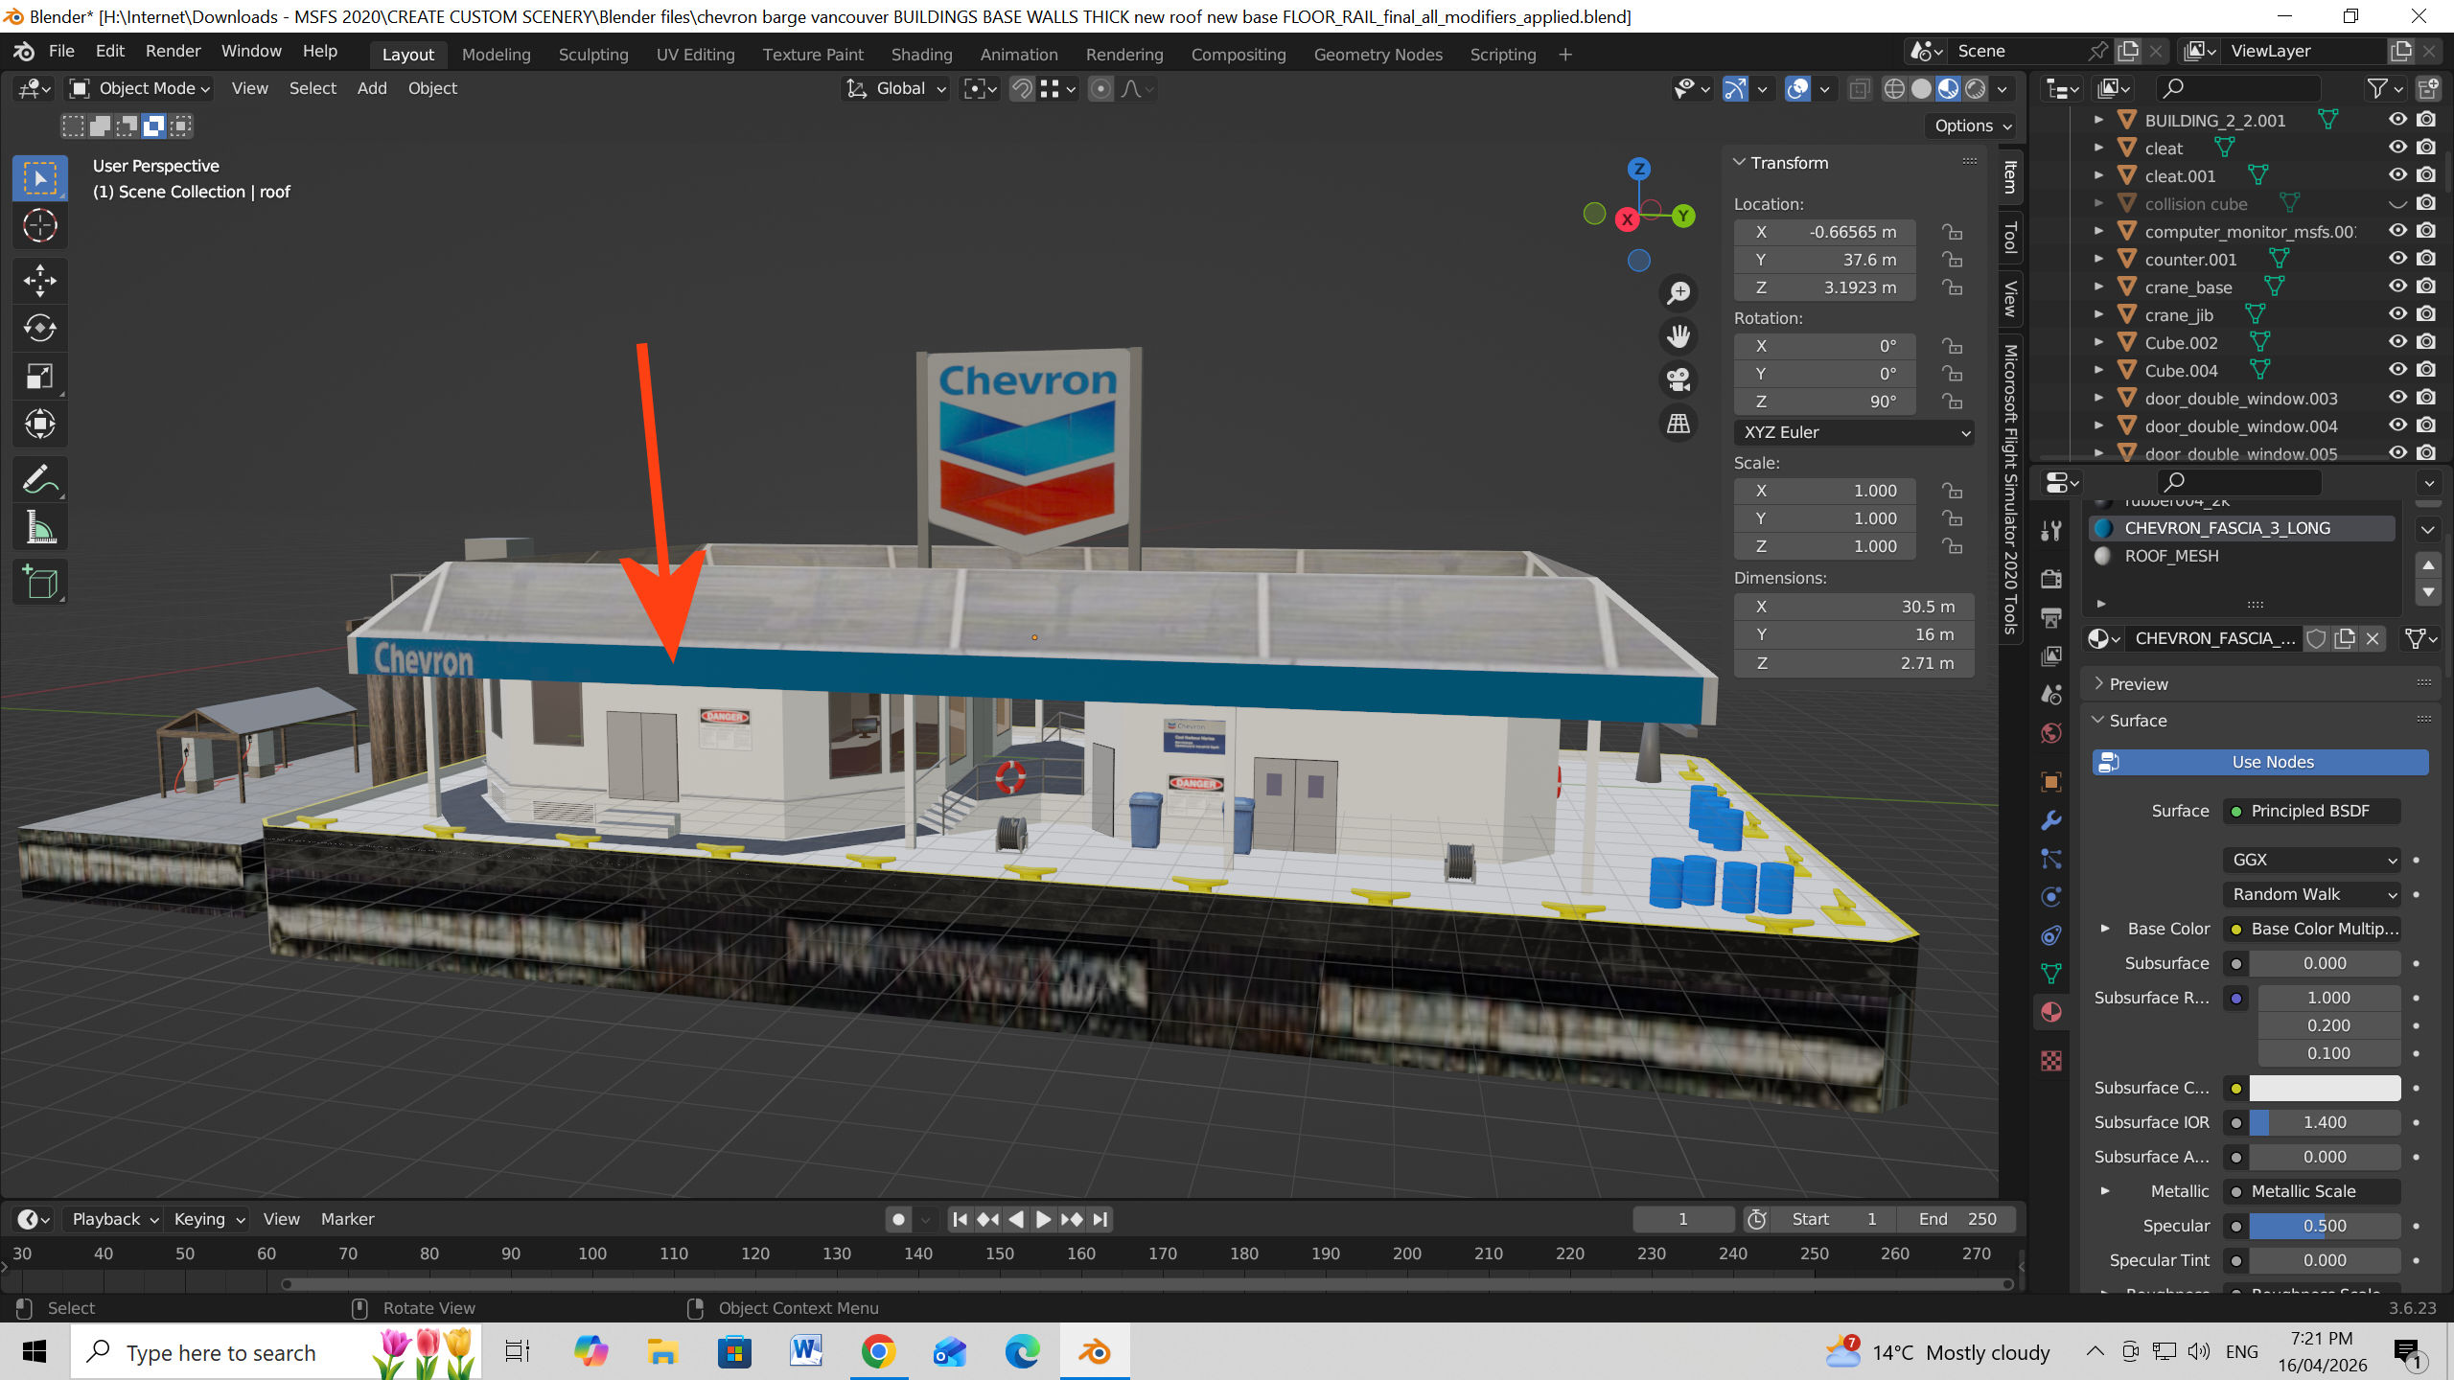Viewport: 2454px width, 1380px height.
Task: Open the Keying popover
Action: [x=209, y=1219]
